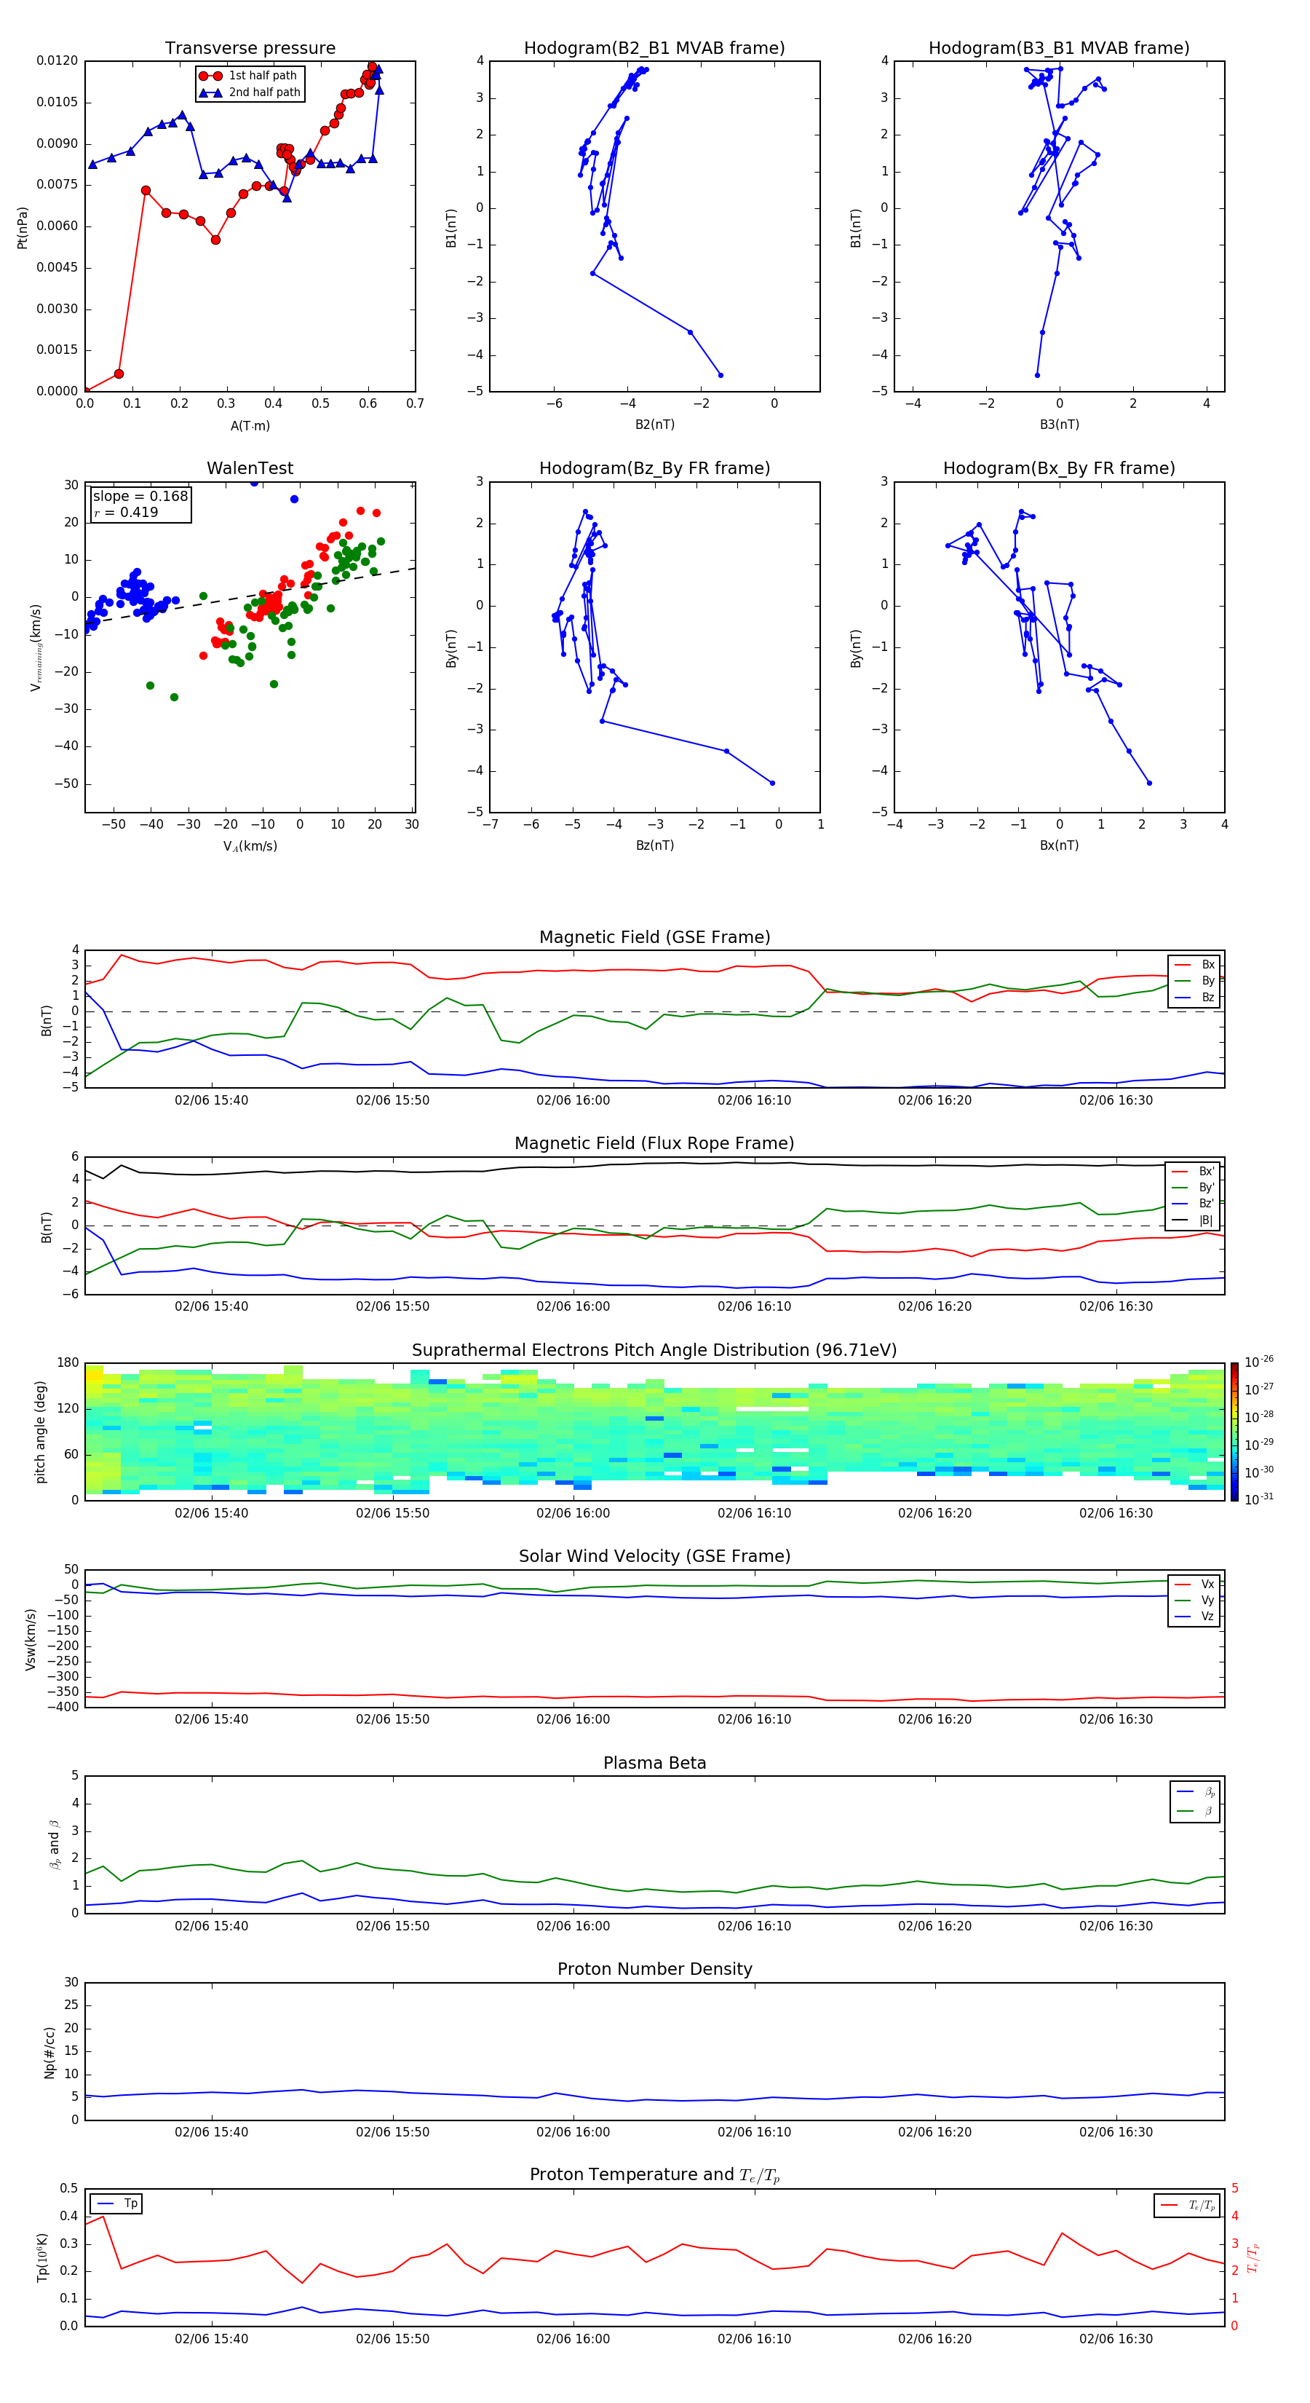Click '02/06 16:00' tick under GSE magnetic field plot
This screenshot has width=1310, height=2403.
pyautogui.click(x=573, y=1101)
